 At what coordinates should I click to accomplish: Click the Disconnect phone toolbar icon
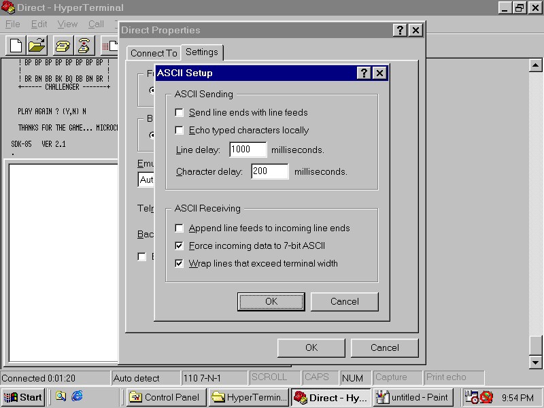point(84,46)
